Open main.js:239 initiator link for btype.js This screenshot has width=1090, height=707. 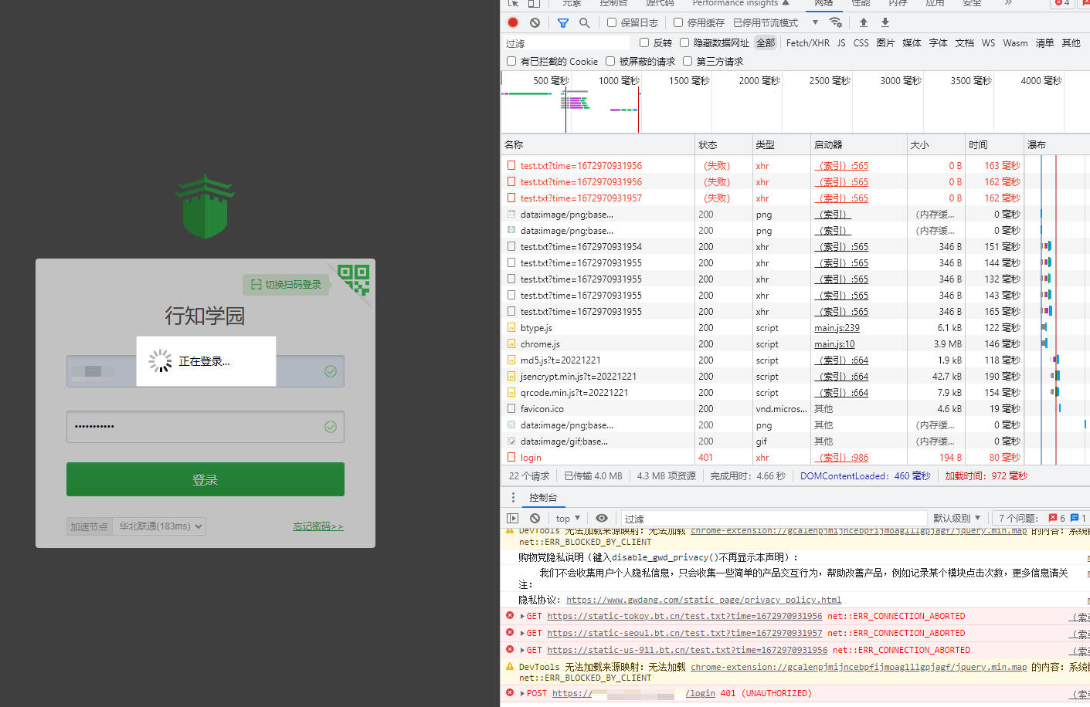(x=837, y=328)
